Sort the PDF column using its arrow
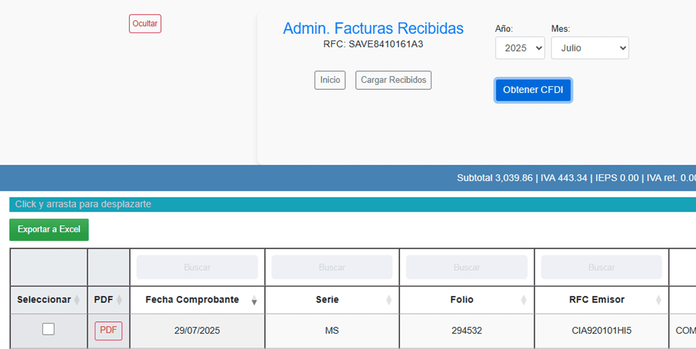696x349 pixels. 120,300
